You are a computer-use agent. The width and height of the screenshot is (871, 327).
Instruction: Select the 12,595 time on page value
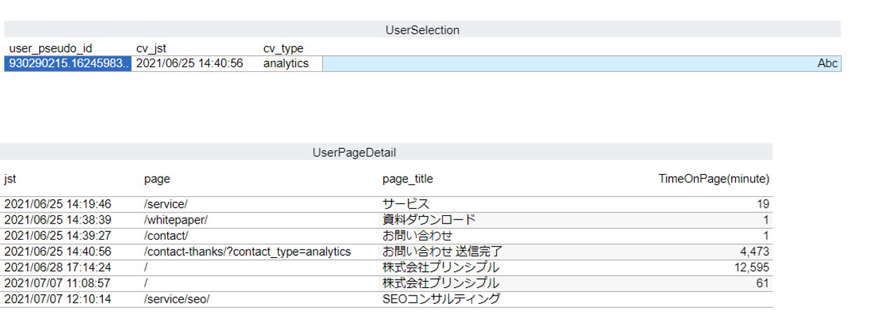click(x=753, y=268)
